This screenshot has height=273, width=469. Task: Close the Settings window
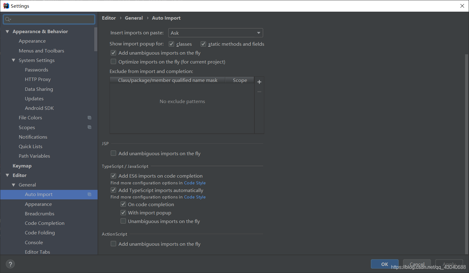pyautogui.click(x=462, y=6)
